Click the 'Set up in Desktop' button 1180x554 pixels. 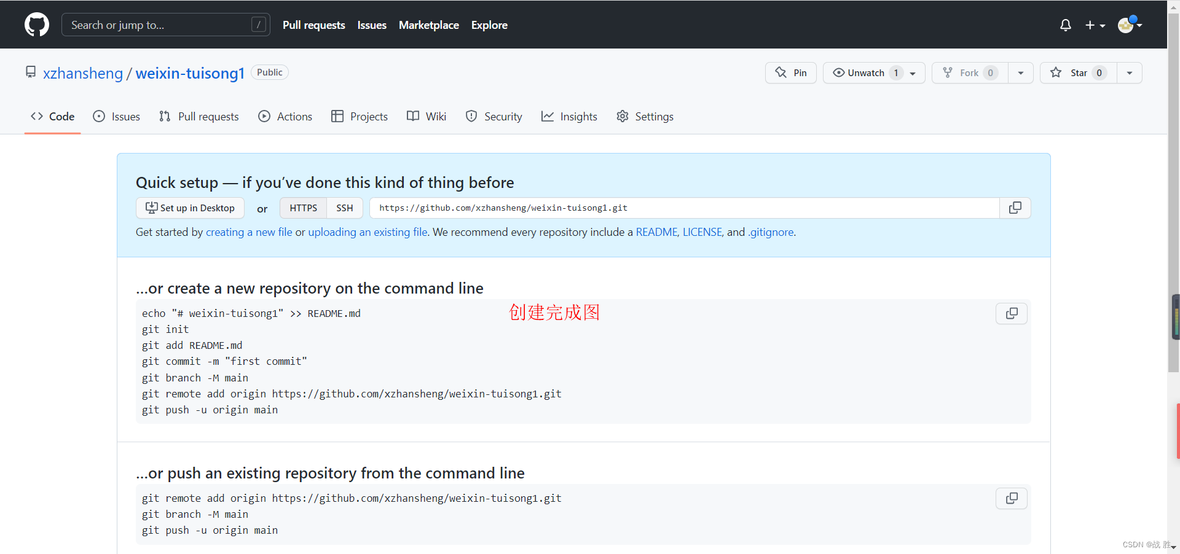[190, 208]
